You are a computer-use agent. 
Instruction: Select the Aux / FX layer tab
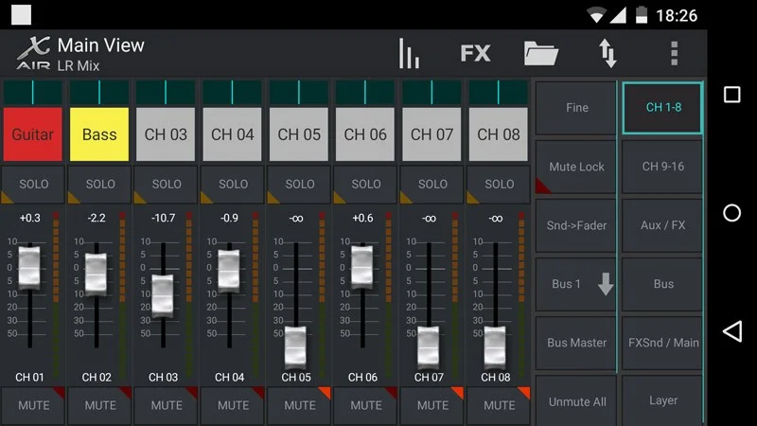click(x=662, y=225)
